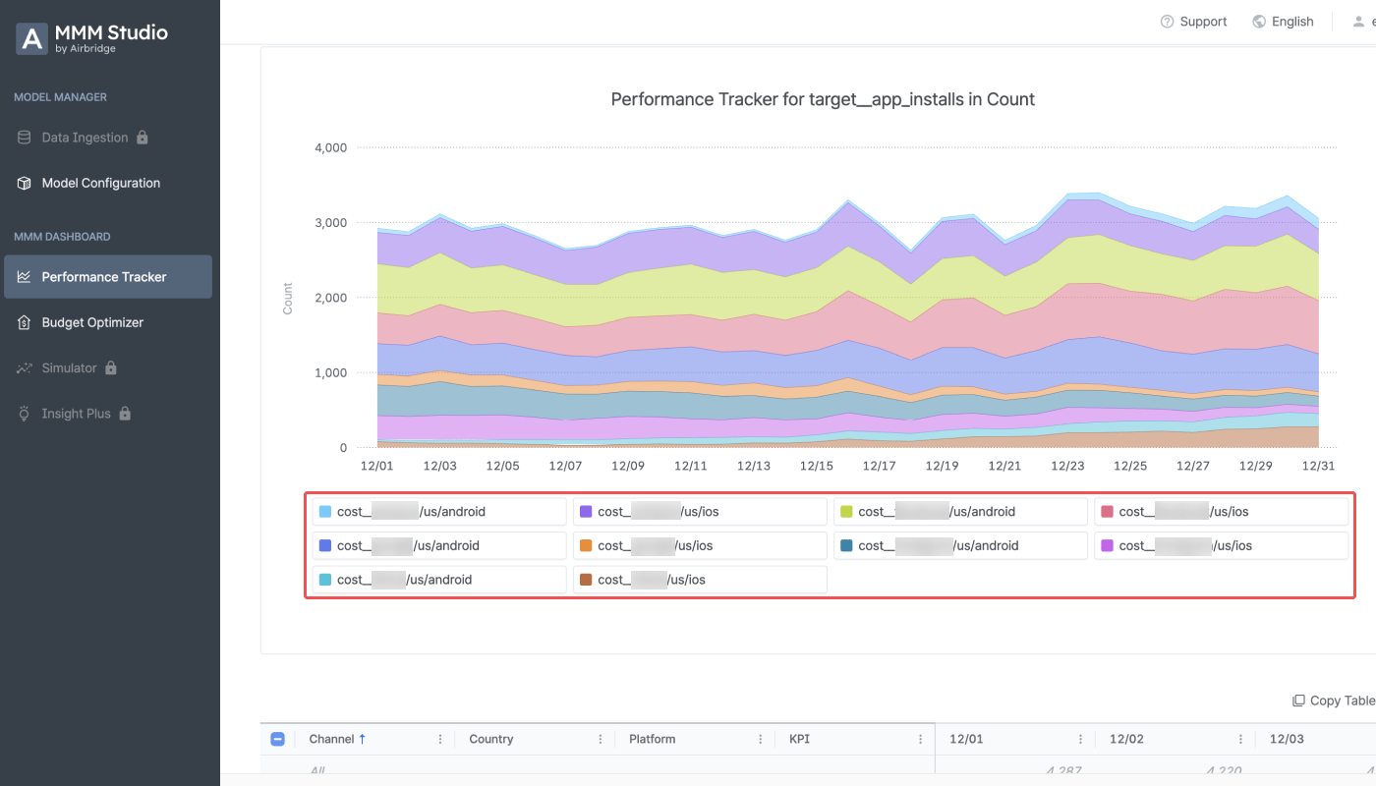Screen dimensions: 1376x786
Task: Open the KPI column menu dots
Action: (921, 739)
